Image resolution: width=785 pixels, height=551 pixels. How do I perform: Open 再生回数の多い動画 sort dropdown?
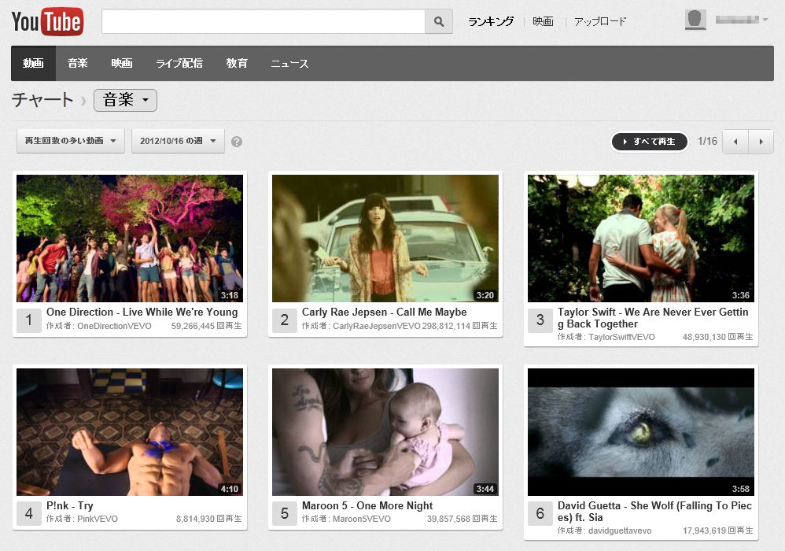[x=71, y=141]
